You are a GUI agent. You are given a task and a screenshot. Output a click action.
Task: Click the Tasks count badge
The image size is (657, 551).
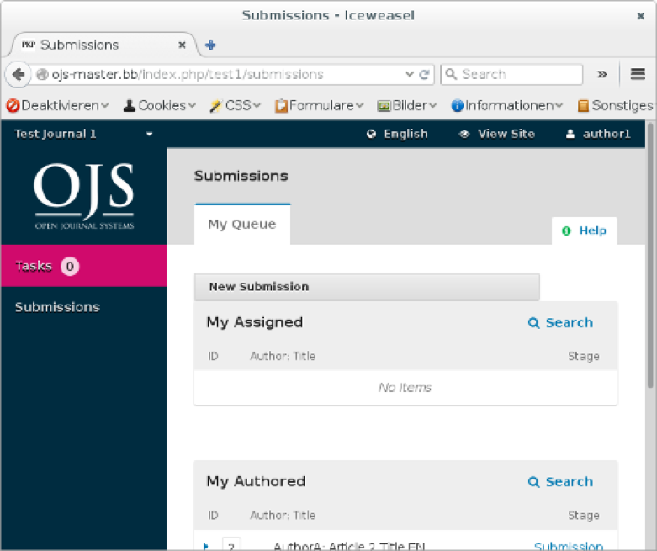coord(70,267)
